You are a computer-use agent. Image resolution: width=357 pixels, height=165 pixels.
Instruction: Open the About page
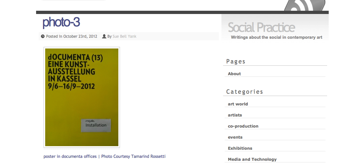tap(234, 74)
